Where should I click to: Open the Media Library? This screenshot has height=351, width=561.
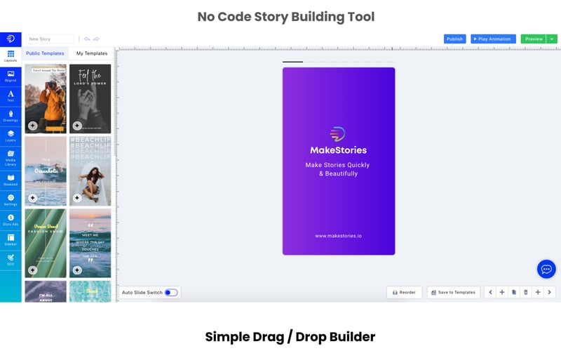point(11,158)
